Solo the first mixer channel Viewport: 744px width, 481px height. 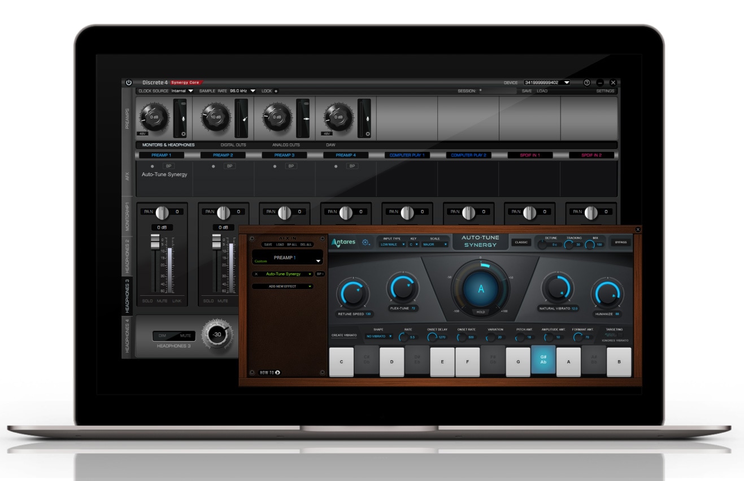[x=147, y=301]
